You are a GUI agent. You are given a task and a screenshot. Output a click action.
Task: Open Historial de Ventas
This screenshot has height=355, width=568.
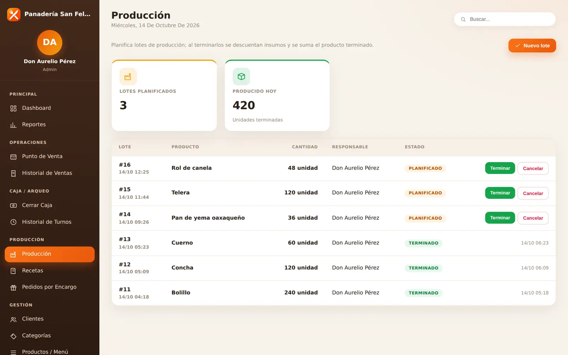(50, 173)
